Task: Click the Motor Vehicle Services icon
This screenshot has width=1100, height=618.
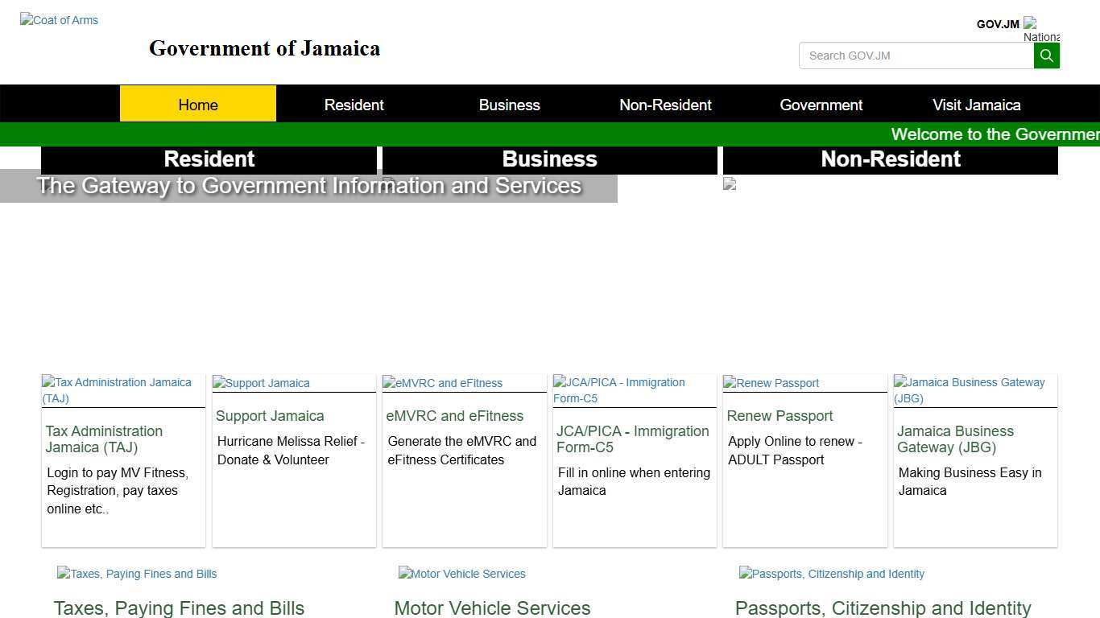Action: (x=461, y=574)
